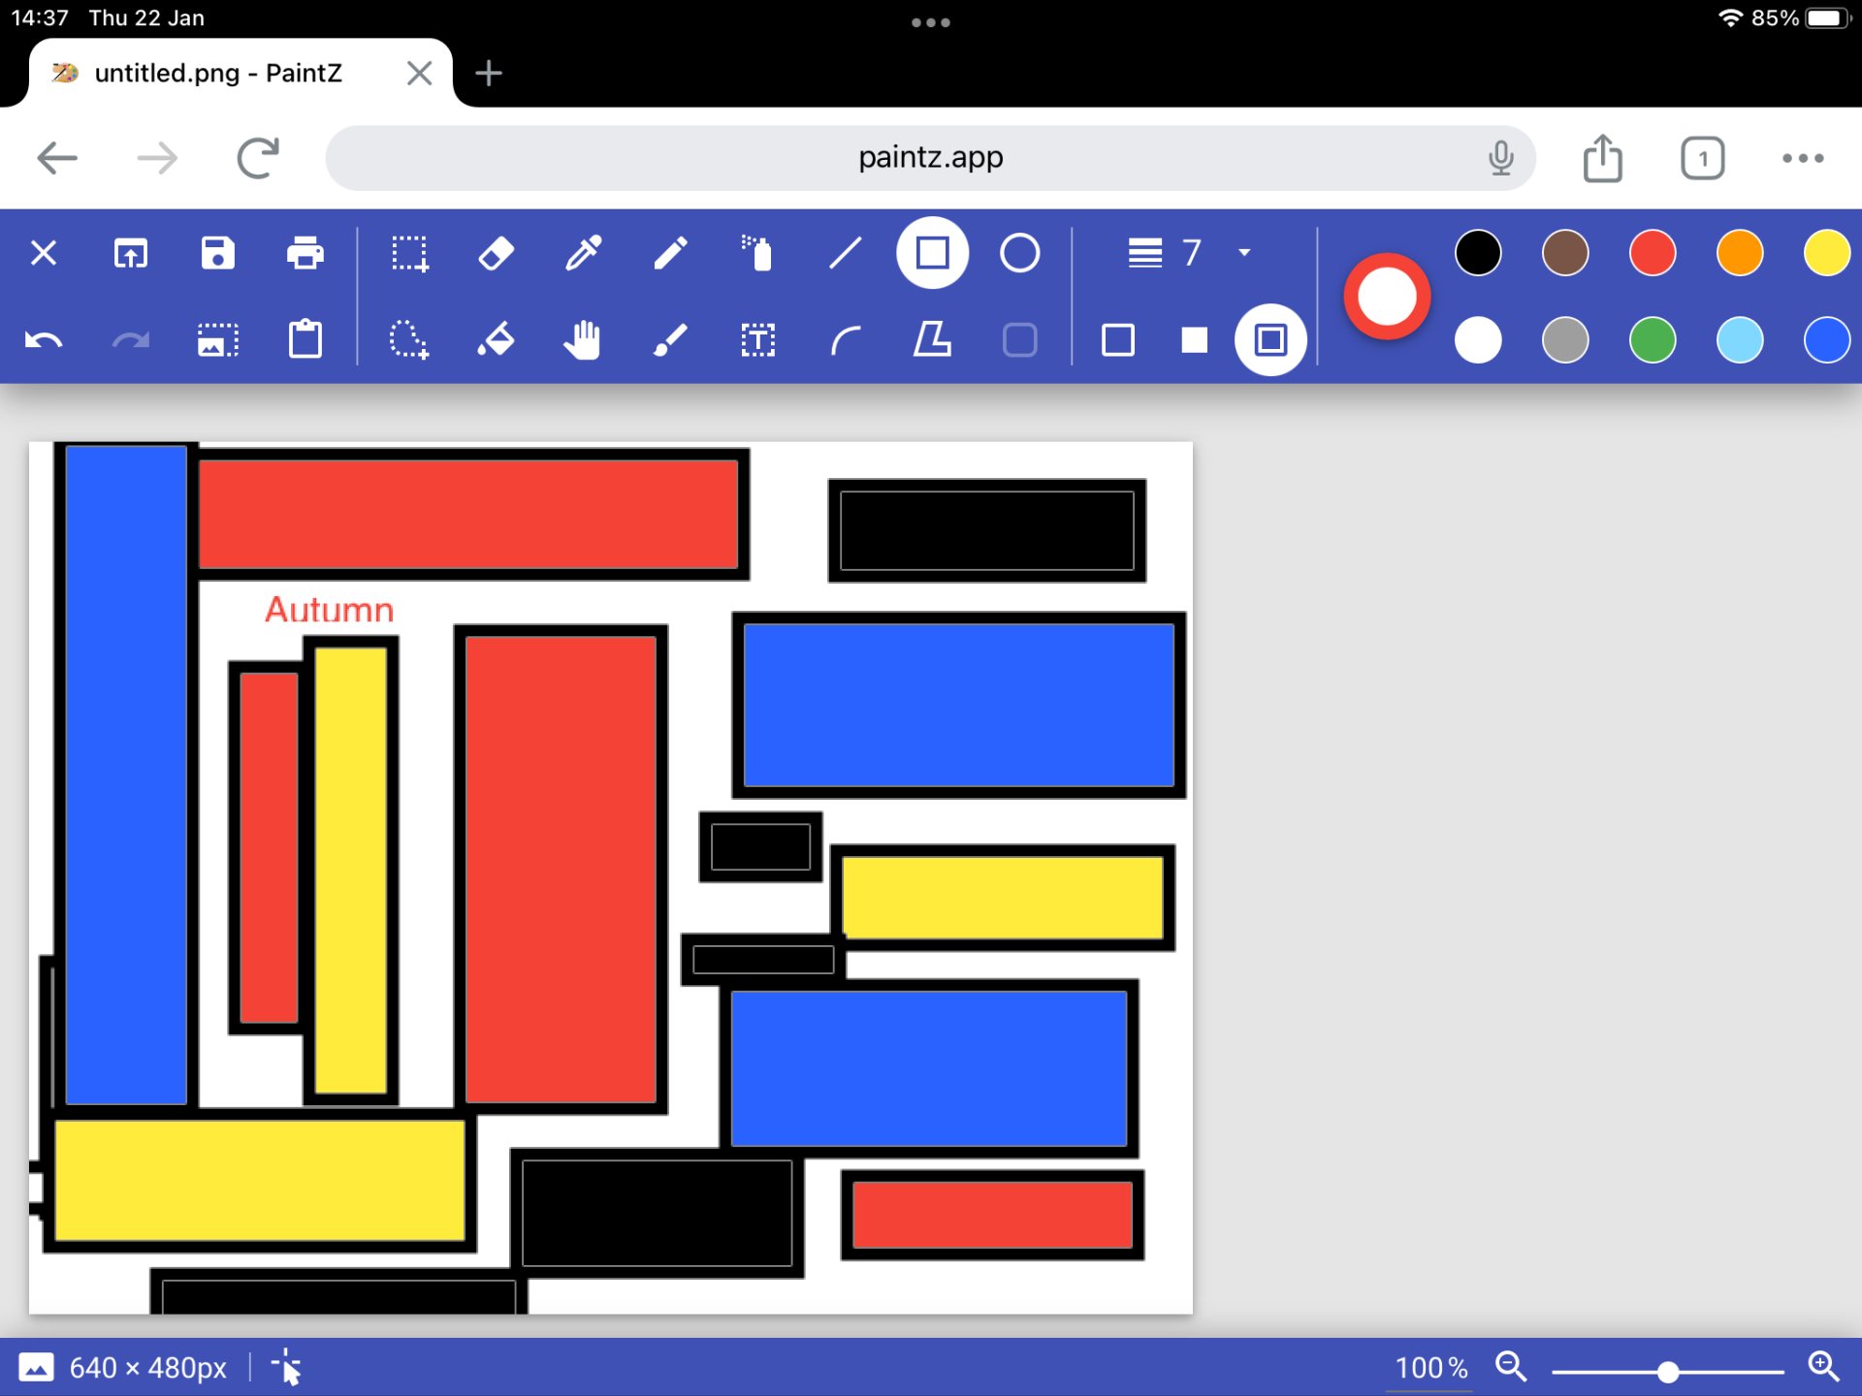Pick the green color swatch

[x=1652, y=340]
